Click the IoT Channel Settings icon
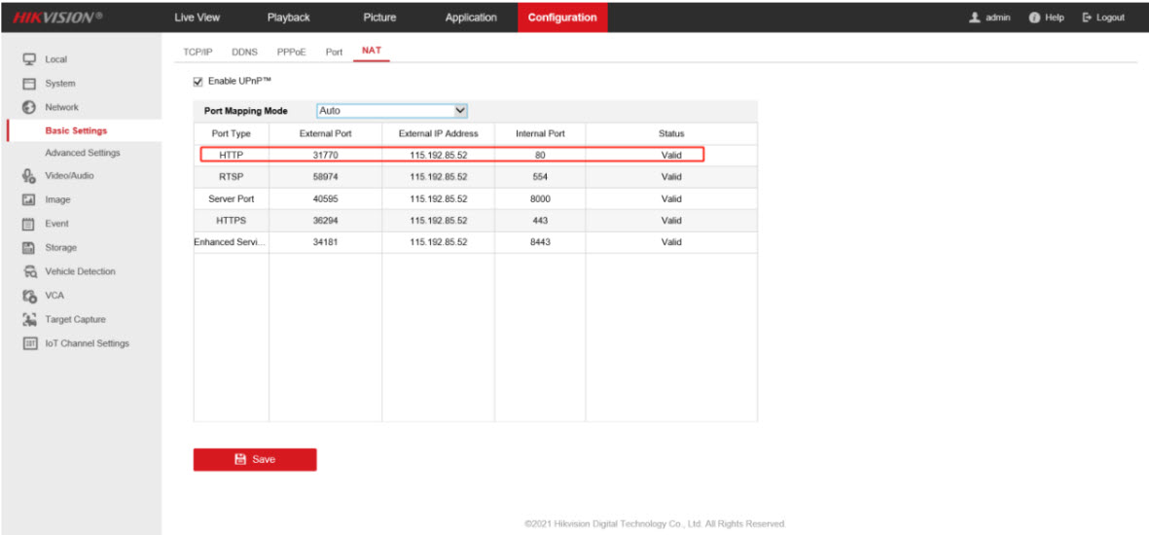The image size is (1149, 535). (29, 343)
